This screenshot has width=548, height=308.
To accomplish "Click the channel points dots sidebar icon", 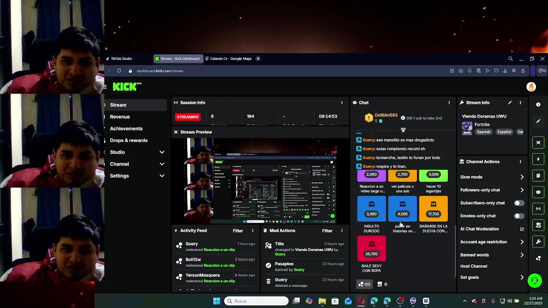I will (x=538, y=258).
